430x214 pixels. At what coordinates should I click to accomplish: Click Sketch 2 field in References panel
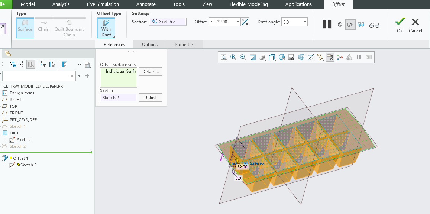pyautogui.click(x=119, y=98)
